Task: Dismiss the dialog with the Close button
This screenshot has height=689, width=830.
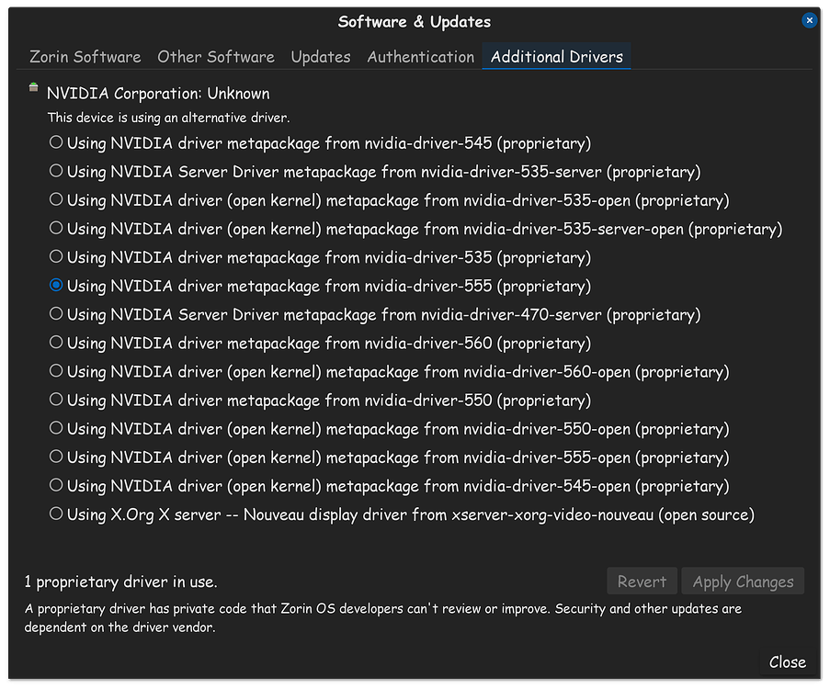Action: click(x=787, y=661)
